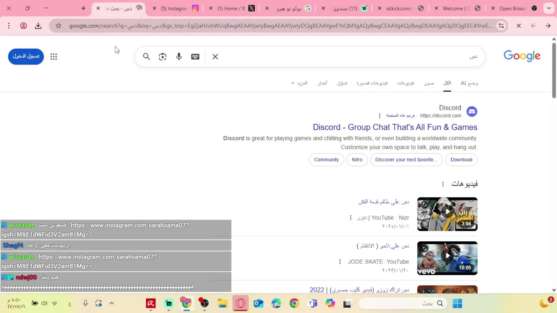This screenshot has width=557, height=313.
Task: Open Opera browser from taskbar
Action: 241,303
